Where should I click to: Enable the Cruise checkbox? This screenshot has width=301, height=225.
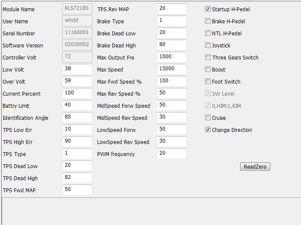208,118
